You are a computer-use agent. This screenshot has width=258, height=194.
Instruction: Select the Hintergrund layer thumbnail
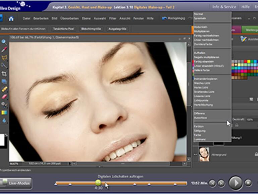click(204, 154)
